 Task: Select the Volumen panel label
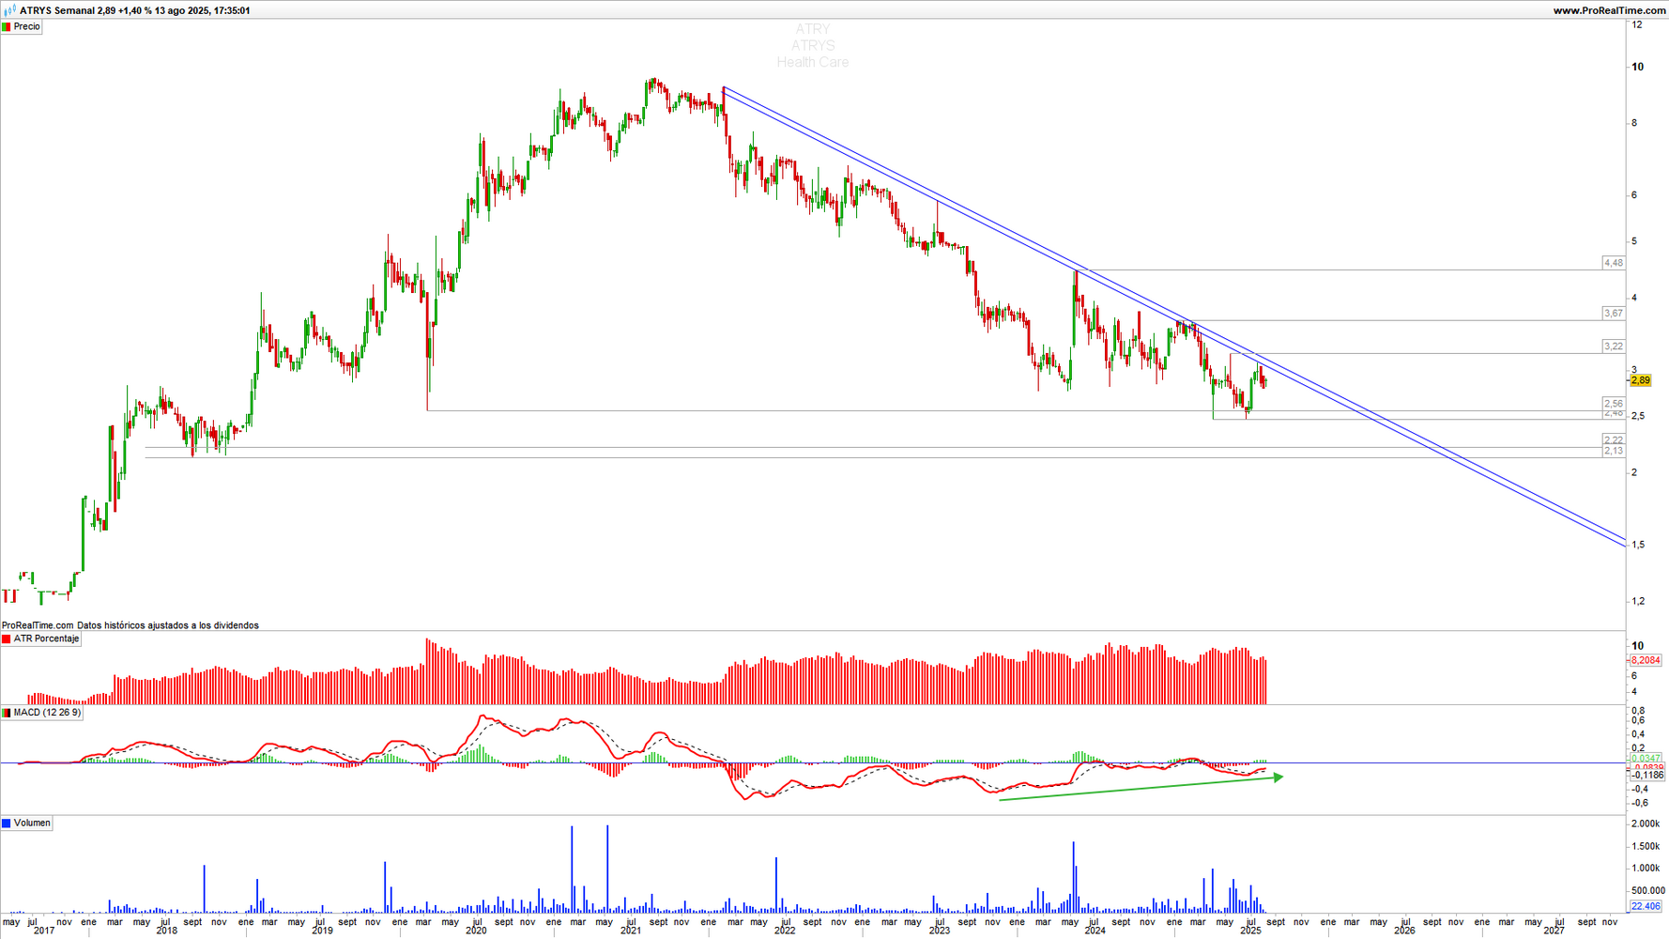(32, 823)
